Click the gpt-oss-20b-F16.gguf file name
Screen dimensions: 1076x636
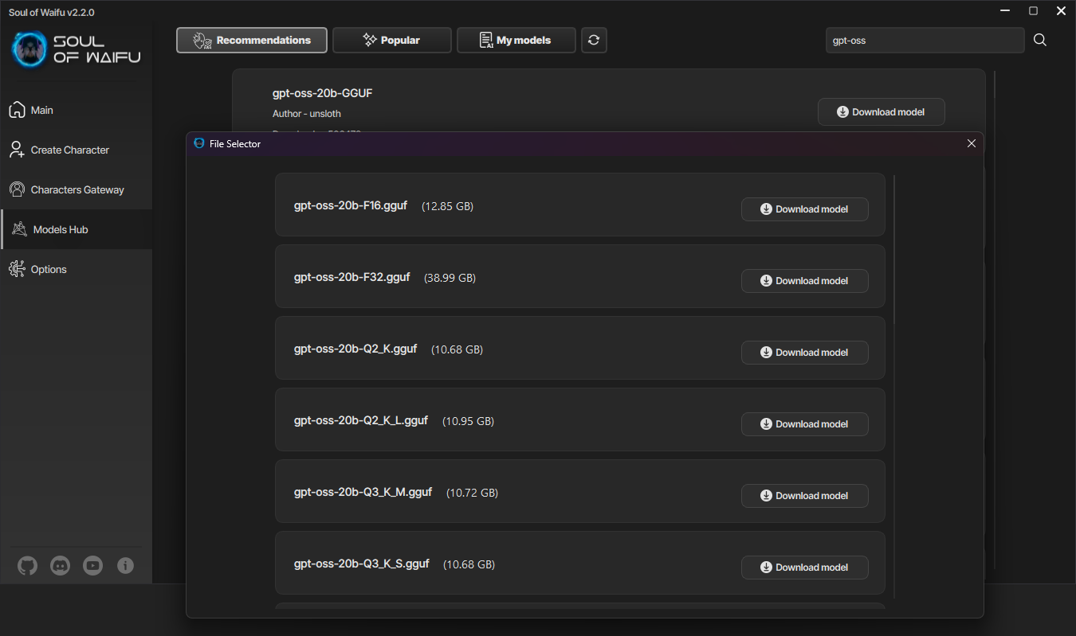click(351, 205)
